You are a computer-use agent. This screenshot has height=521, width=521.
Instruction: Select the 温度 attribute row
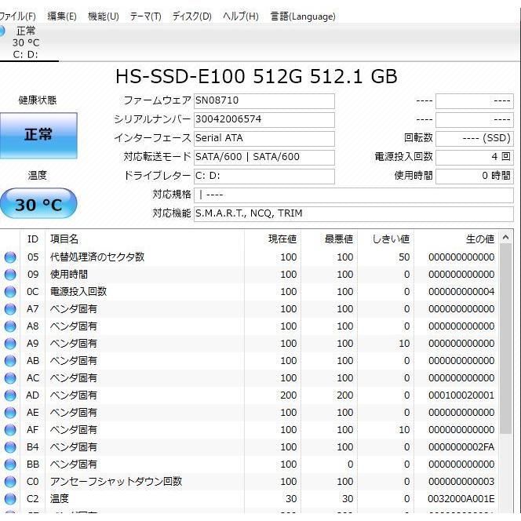click(x=250, y=499)
